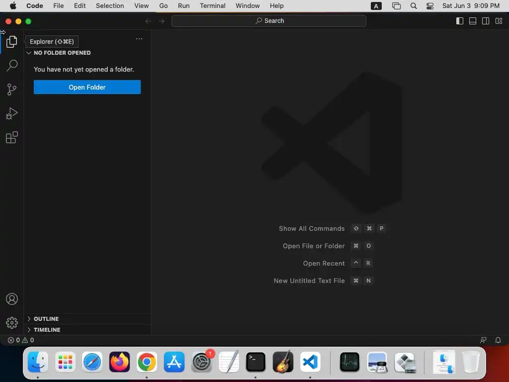Open the Go menu
This screenshot has height=382, width=509.
point(163,6)
